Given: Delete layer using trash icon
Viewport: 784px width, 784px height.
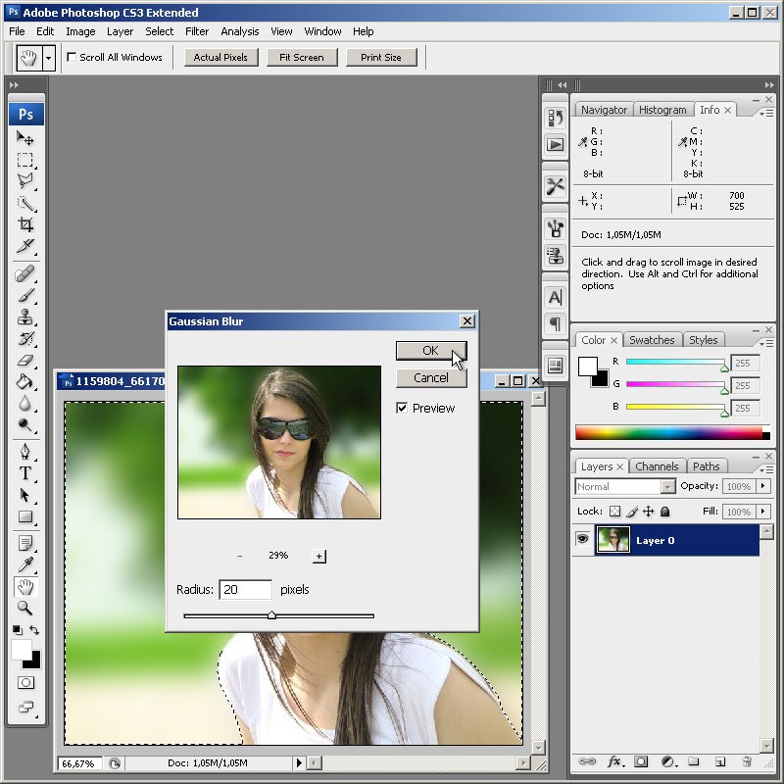Looking at the screenshot, I should pos(746,760).
